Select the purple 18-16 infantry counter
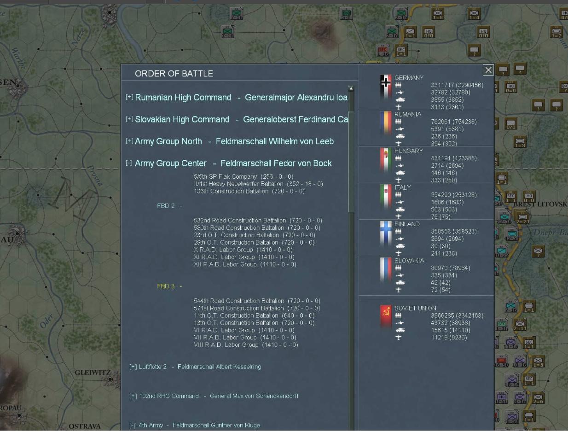Screen dimensions: 568x432 tap(511, 380)
